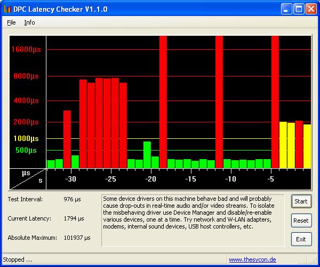Click the taller green bar near -20 seconds

point(147,155)
